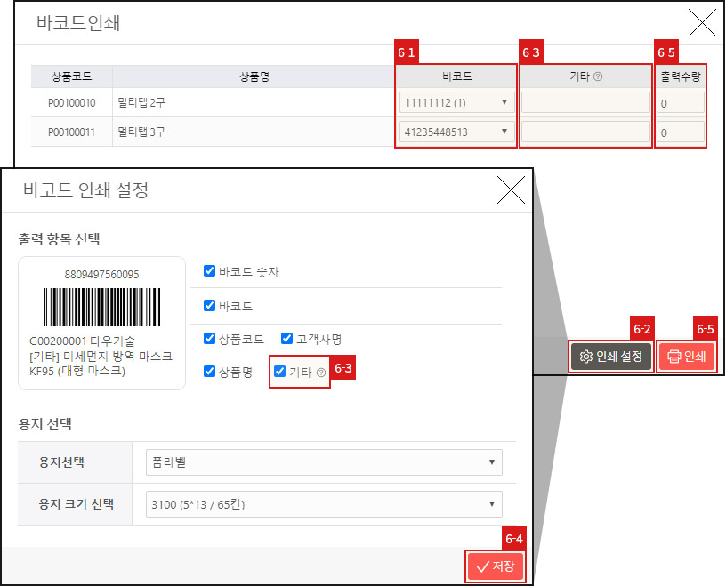This screenshot has height=586, width=726.
Task: Click the 기타 input field for P00100011
Action: [x=585, y=132]
